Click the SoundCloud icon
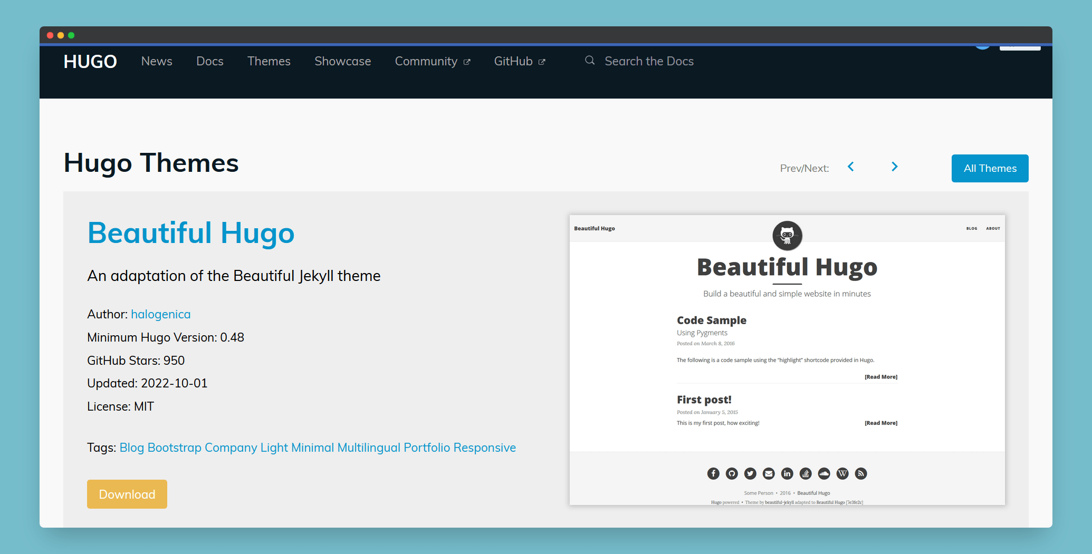This screenshot has width=1092, height=554. pyautogui.click(x=823, y=473)
